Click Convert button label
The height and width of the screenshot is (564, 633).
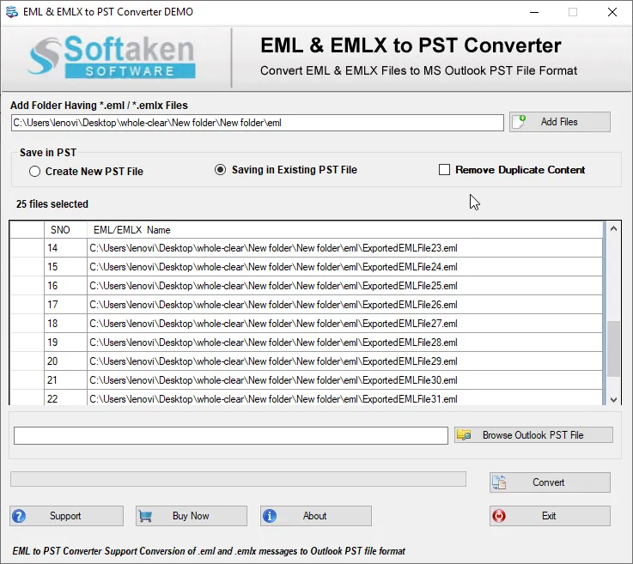point(548,482)
